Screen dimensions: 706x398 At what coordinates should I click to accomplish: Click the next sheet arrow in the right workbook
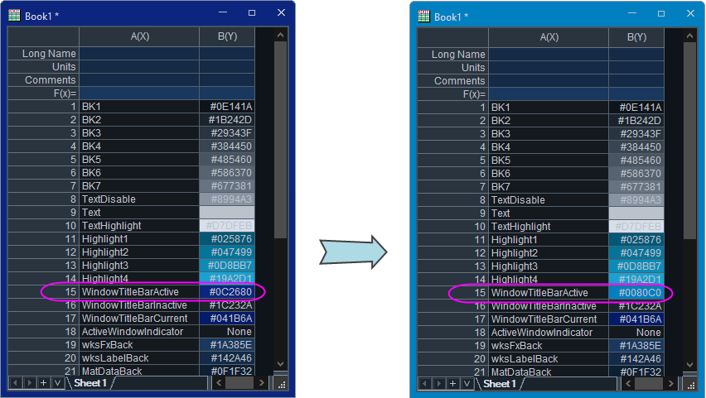(x=439, y=384)
